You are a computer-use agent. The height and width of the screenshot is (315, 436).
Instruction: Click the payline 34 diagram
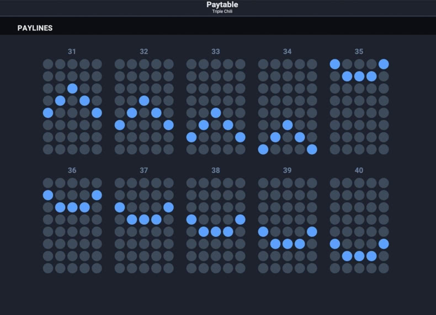pos(288,107)
